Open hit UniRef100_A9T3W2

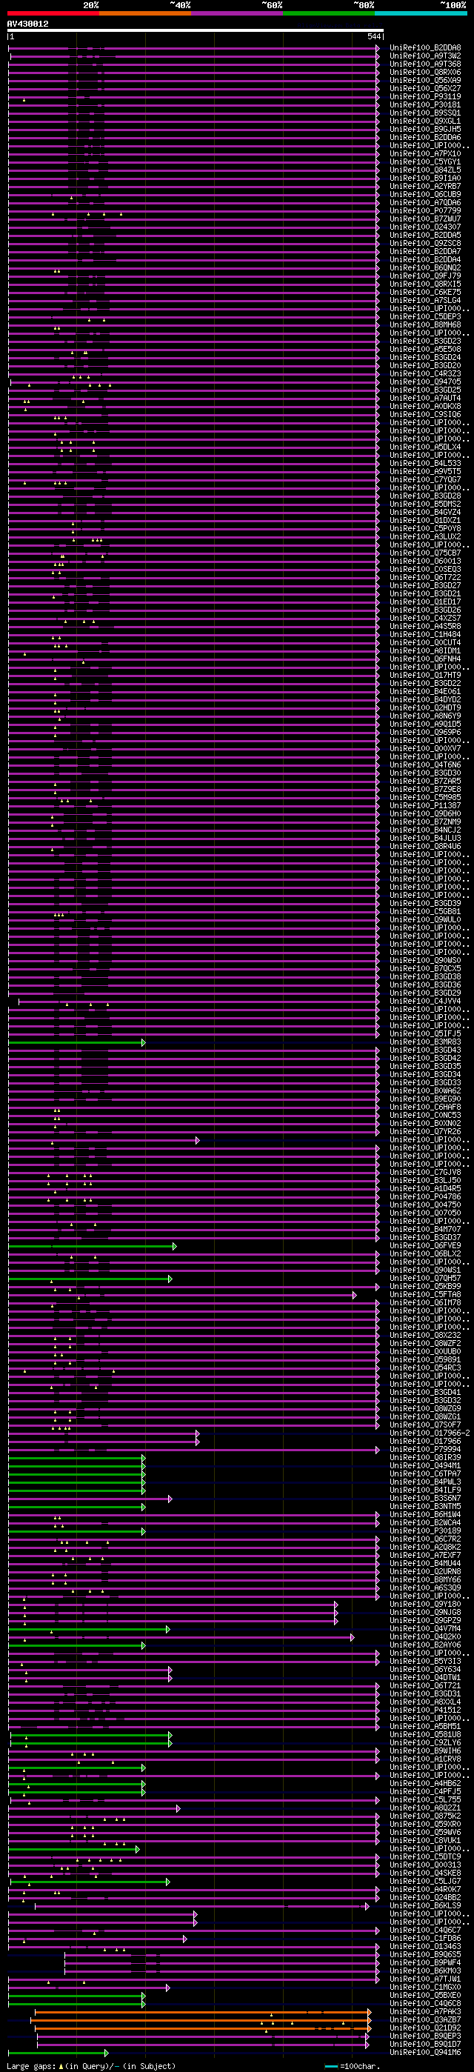425,56
